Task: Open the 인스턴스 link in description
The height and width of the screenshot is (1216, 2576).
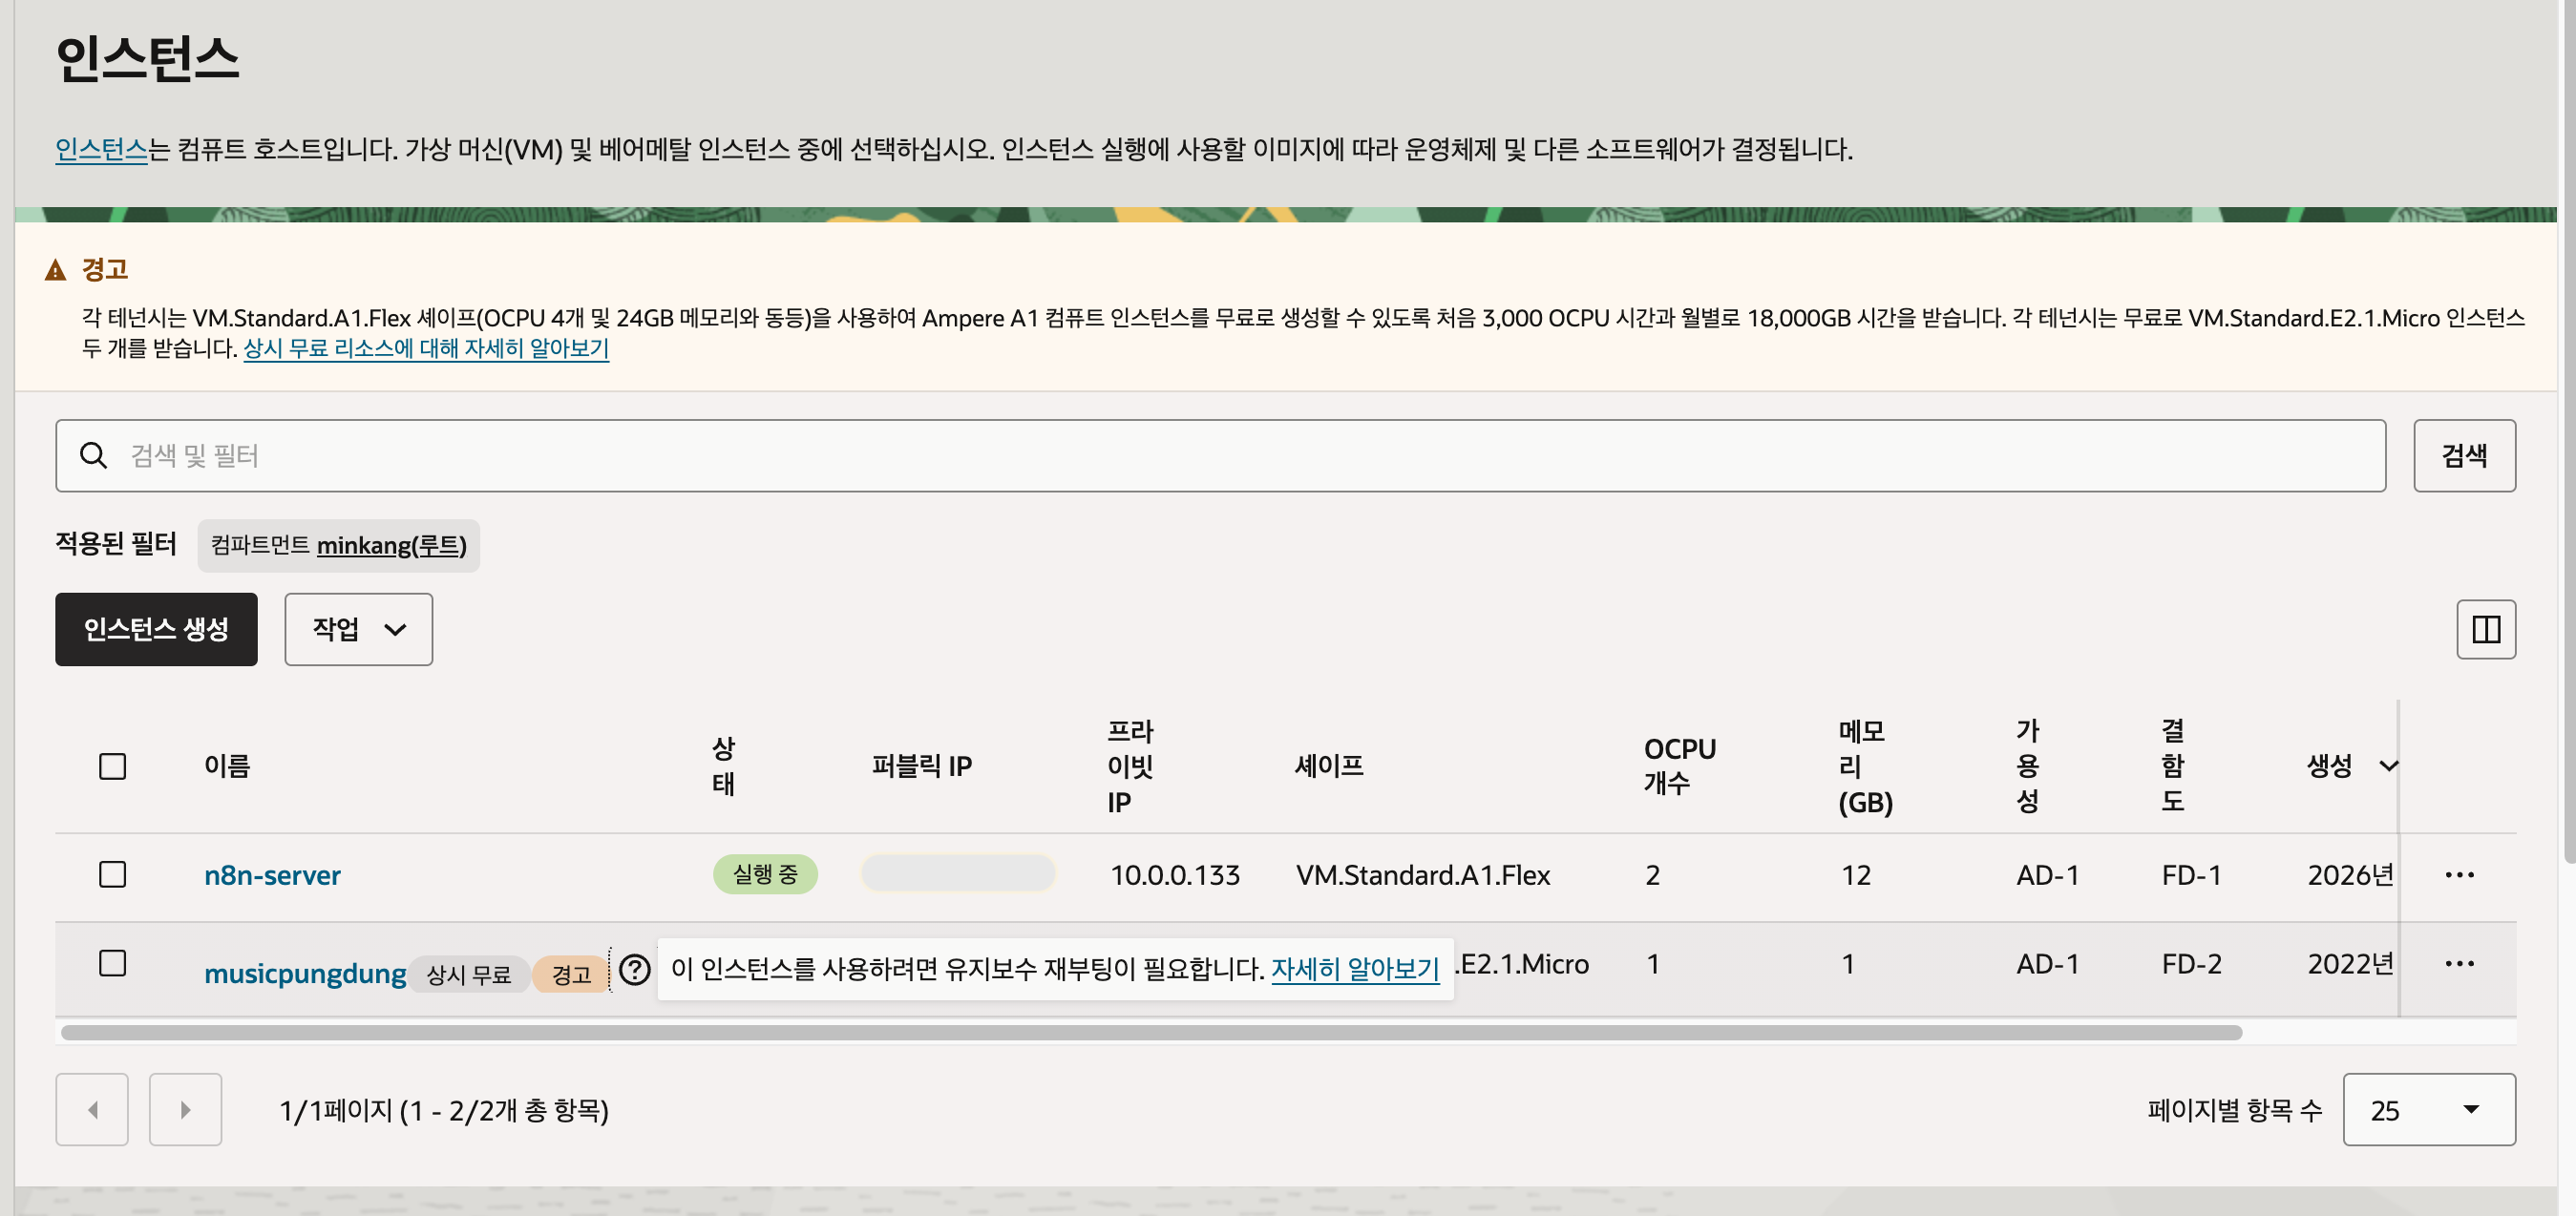Action: point(101,149)
